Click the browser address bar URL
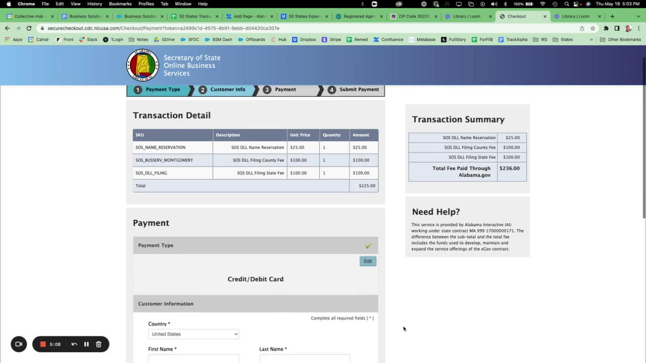646x363 pixels. coord(164,28)
